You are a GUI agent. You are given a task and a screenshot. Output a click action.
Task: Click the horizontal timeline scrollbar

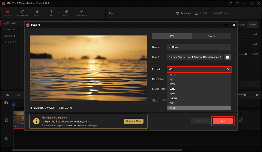coord(97,150)
